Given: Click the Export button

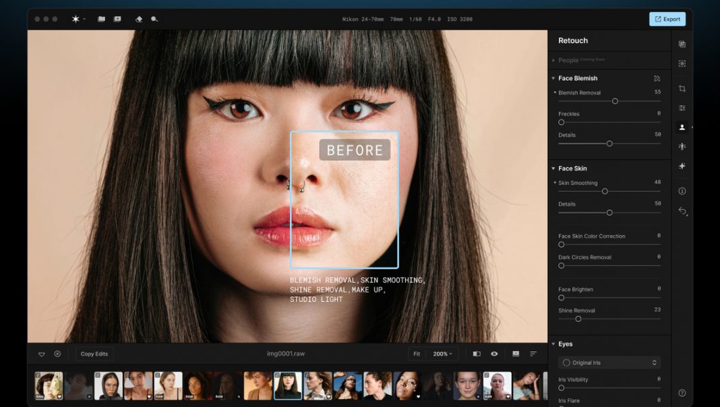Looking at the screenshot, I should pos(667,19).
